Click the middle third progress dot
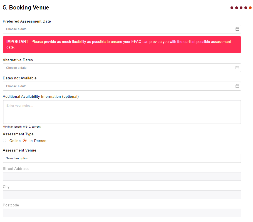 [x=241, y=8]
